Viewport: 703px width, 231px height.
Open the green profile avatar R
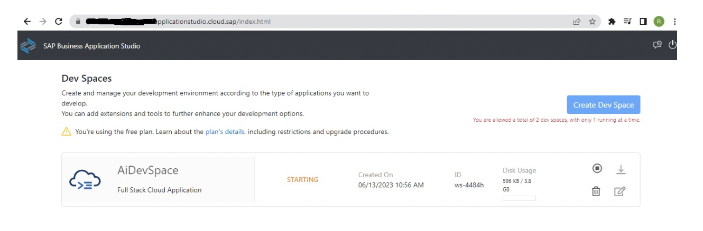coord(659,22)
